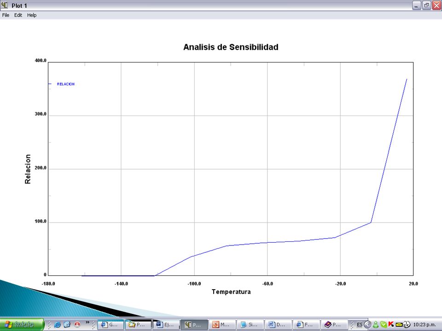Close the Plot 1 window
442x331 pixels.
click(x=436, y=6)
